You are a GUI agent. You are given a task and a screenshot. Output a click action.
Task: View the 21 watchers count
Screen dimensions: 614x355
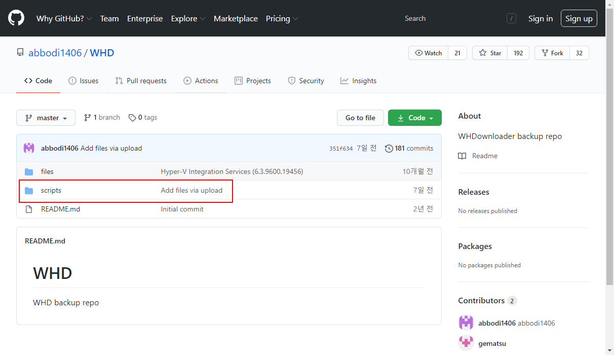[457, 53]
